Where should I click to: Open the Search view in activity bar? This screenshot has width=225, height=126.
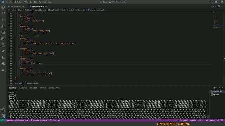[3, 13]
